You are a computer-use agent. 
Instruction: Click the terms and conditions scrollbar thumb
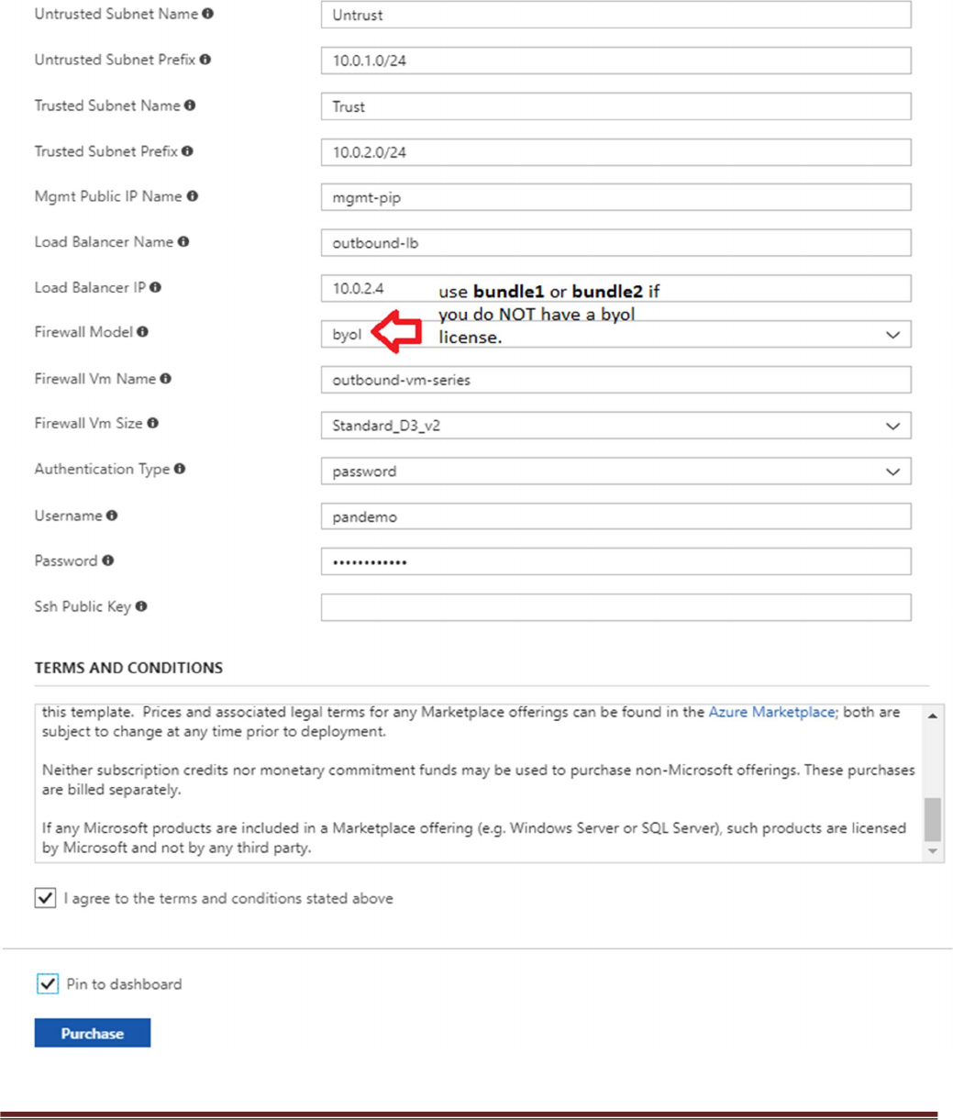pos(933,818)
